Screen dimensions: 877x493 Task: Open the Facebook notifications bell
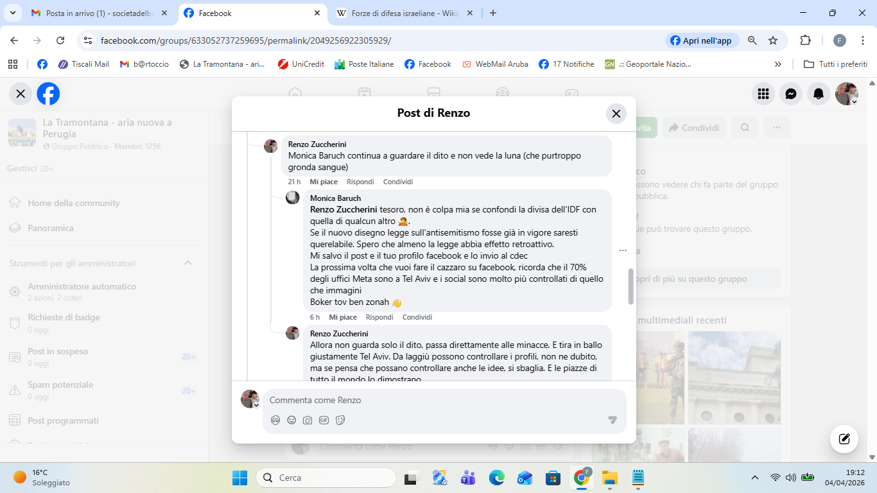click(x=819, y=94)
